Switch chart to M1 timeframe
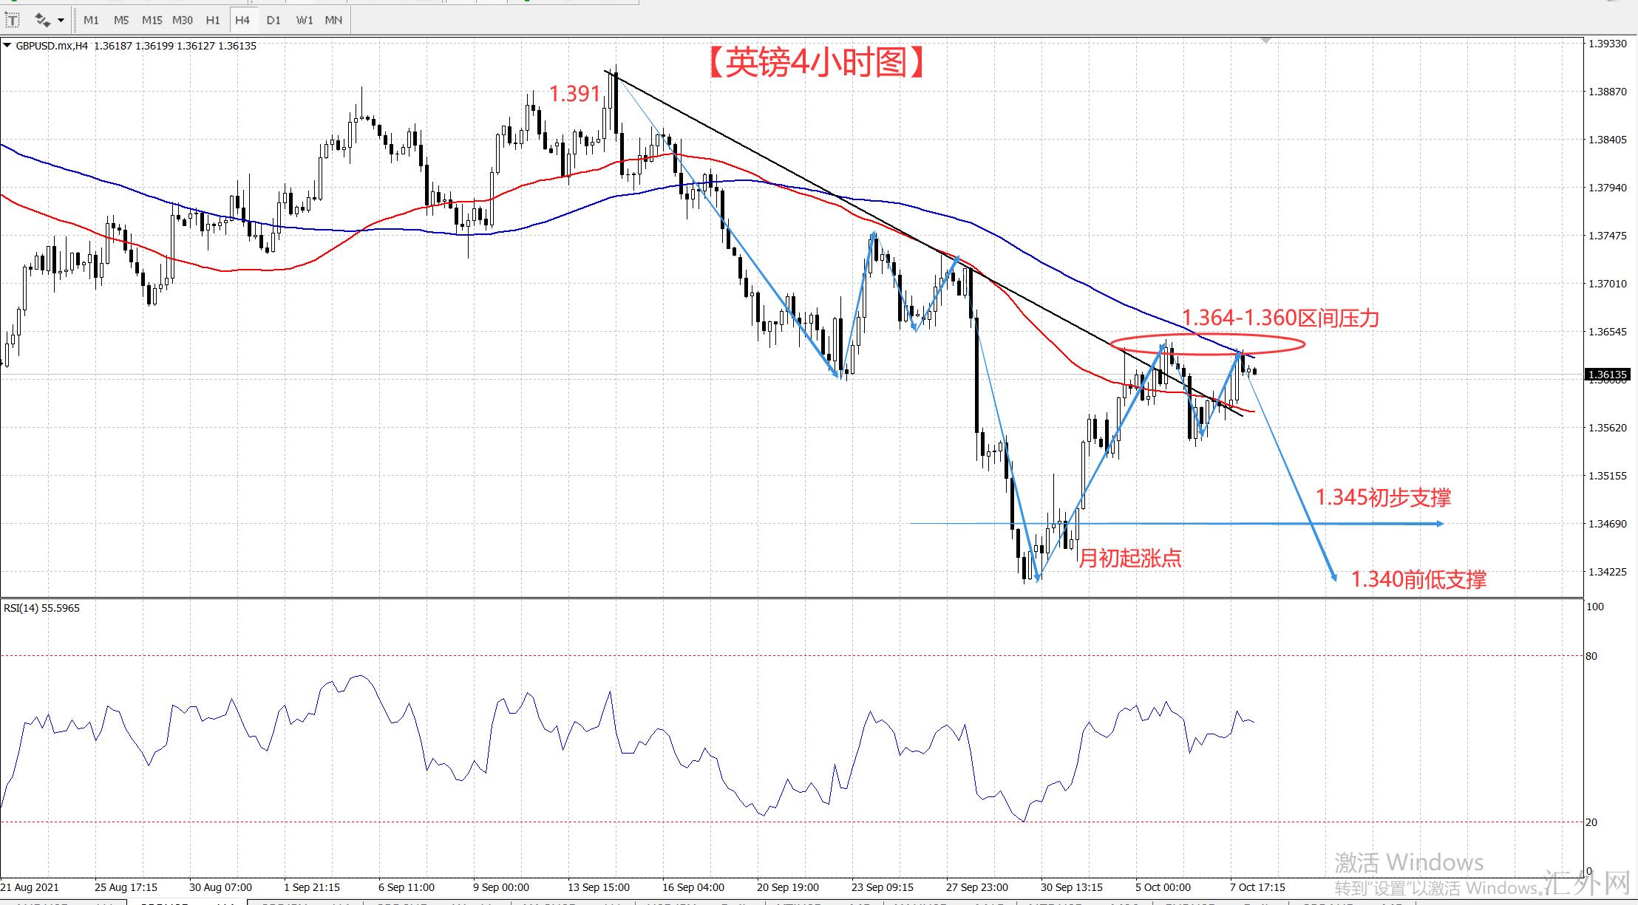The width and height of the screenshot is (1638, 905). (91, 20)
